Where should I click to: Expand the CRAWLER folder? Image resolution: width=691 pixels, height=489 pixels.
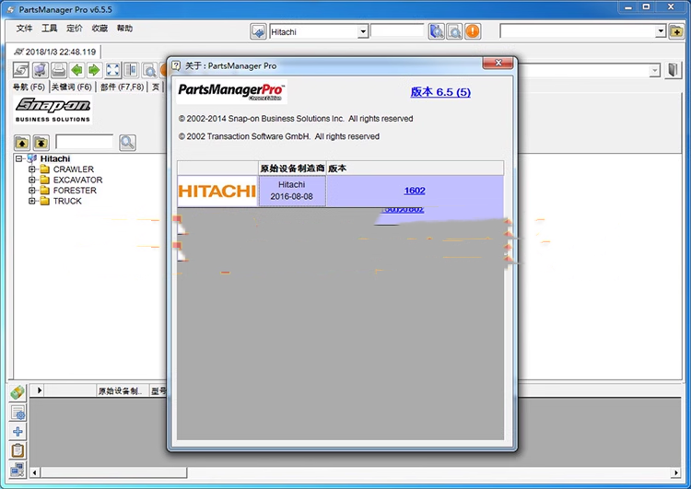click(31, 169)
